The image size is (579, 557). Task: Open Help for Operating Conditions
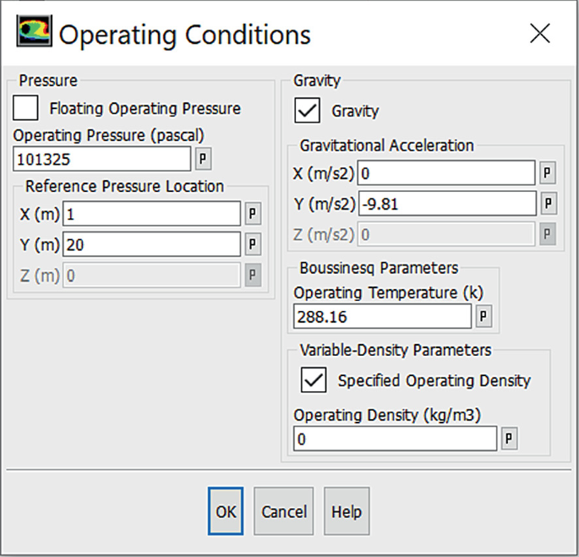[x=347, y=511]
